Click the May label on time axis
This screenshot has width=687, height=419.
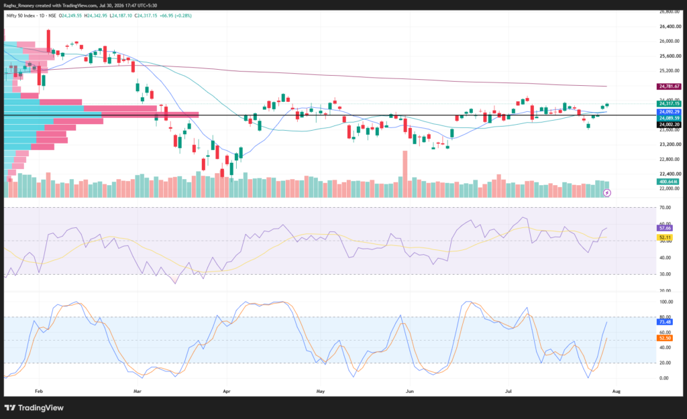(x=320, y=392)
